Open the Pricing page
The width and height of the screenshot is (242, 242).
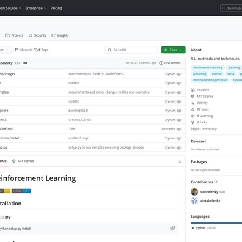click(56, 8)
